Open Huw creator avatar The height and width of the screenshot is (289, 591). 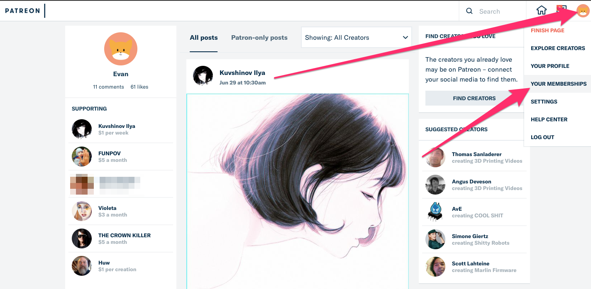[82, 266]
